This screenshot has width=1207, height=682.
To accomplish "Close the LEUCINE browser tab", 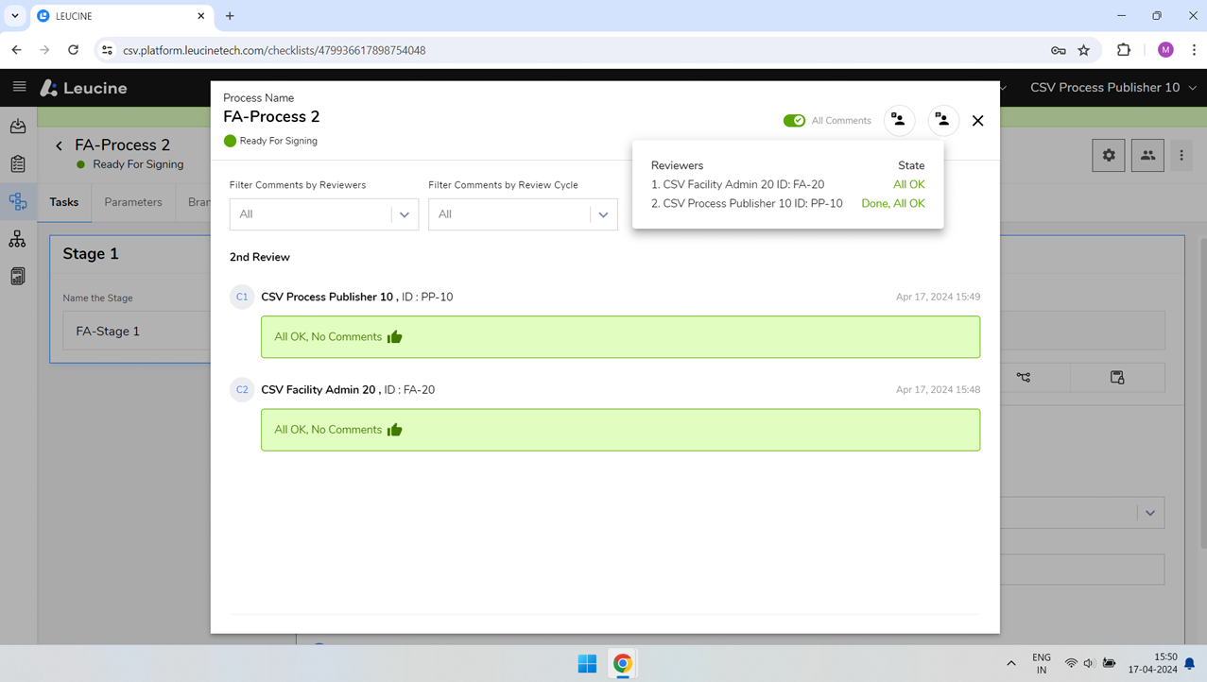I will pyautogui.click(x=200, y=16).
